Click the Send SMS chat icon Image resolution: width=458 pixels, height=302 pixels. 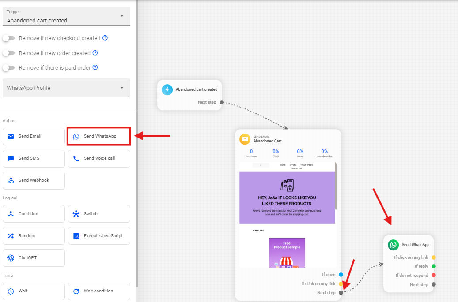coord(11,158)
